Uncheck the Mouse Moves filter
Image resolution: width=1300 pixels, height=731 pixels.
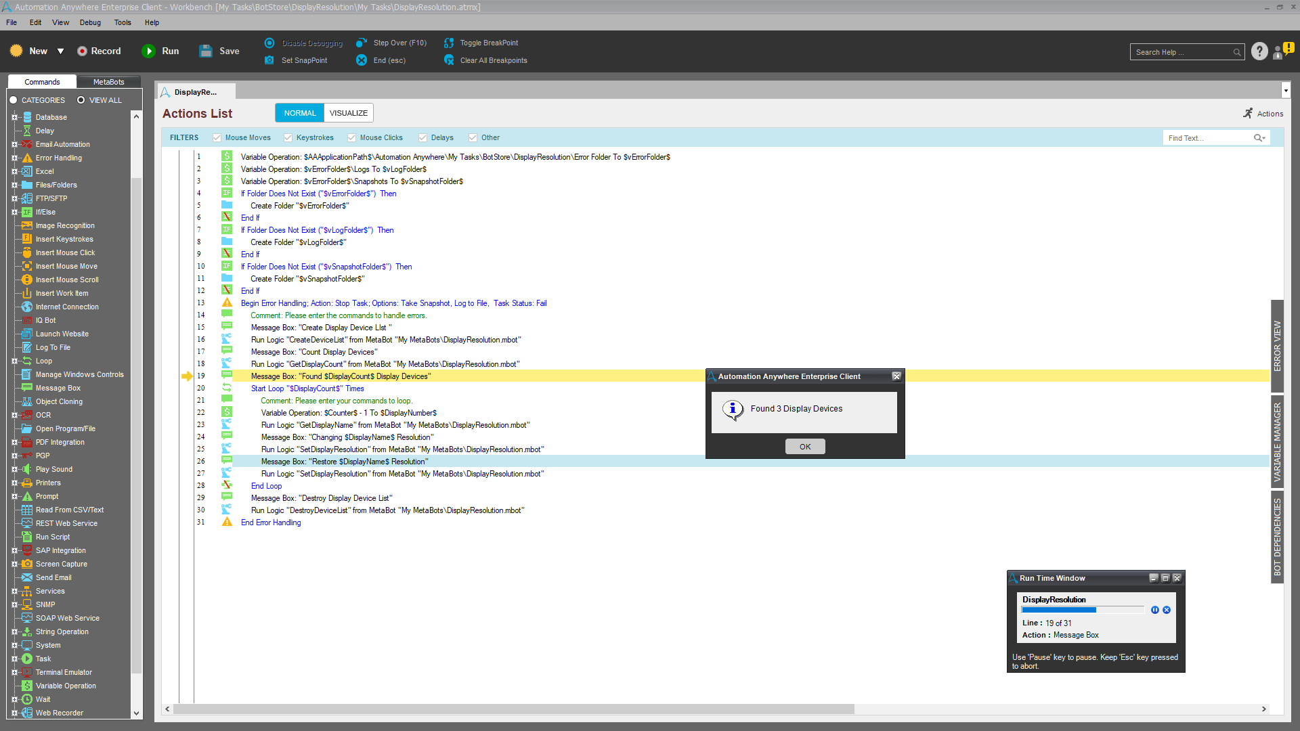[x=217, y=138]
